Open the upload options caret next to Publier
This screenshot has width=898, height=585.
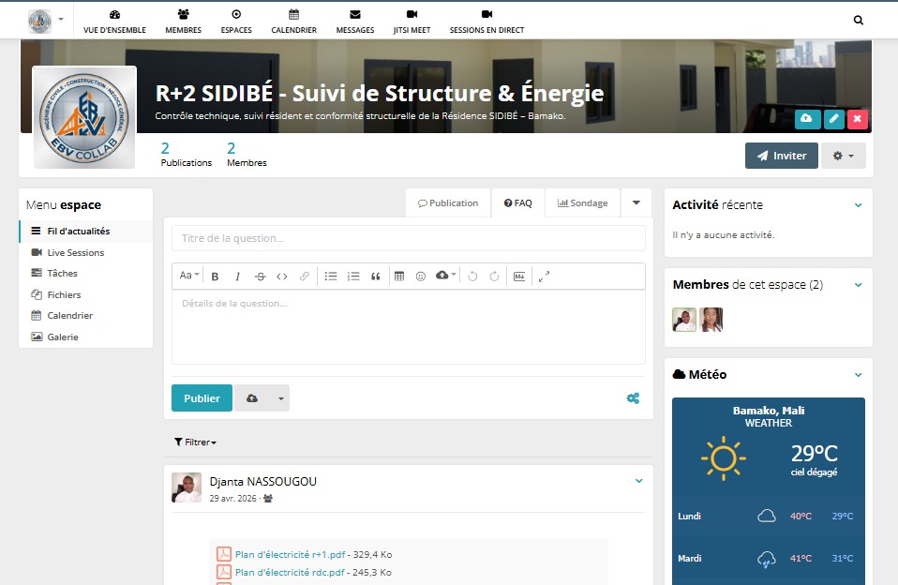coord(280,398)
